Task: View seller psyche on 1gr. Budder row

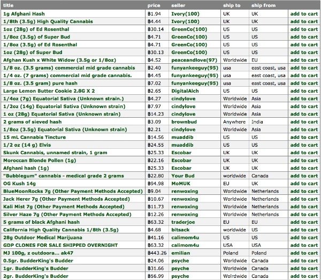Action: [x=180, y=269]
